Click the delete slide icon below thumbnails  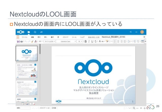click(34, 104)
